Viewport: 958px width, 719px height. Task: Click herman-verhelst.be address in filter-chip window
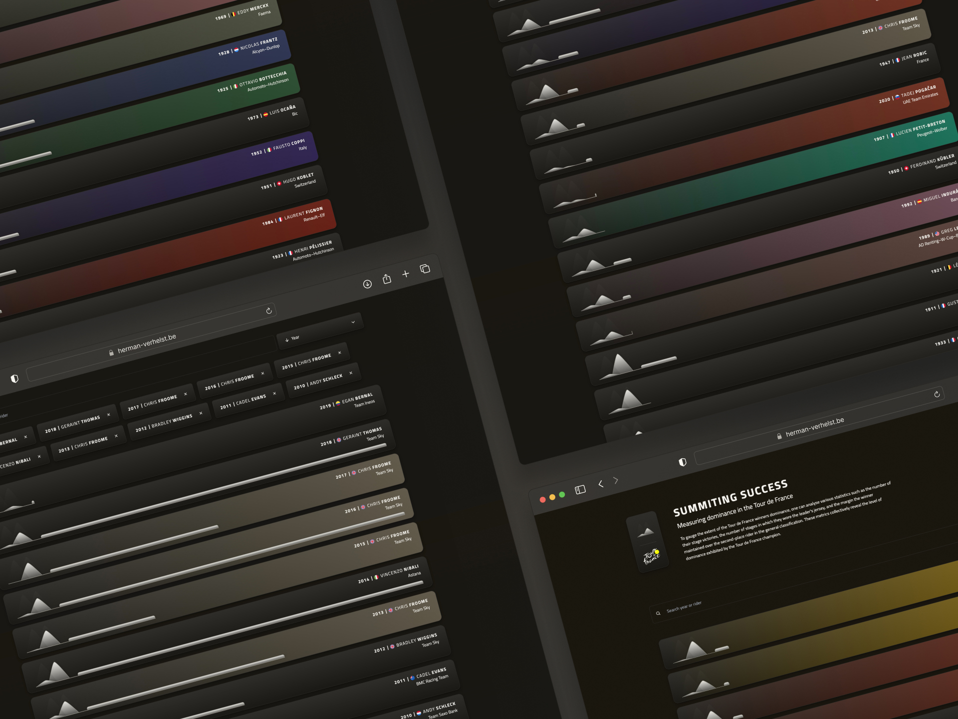pos(147,343)
